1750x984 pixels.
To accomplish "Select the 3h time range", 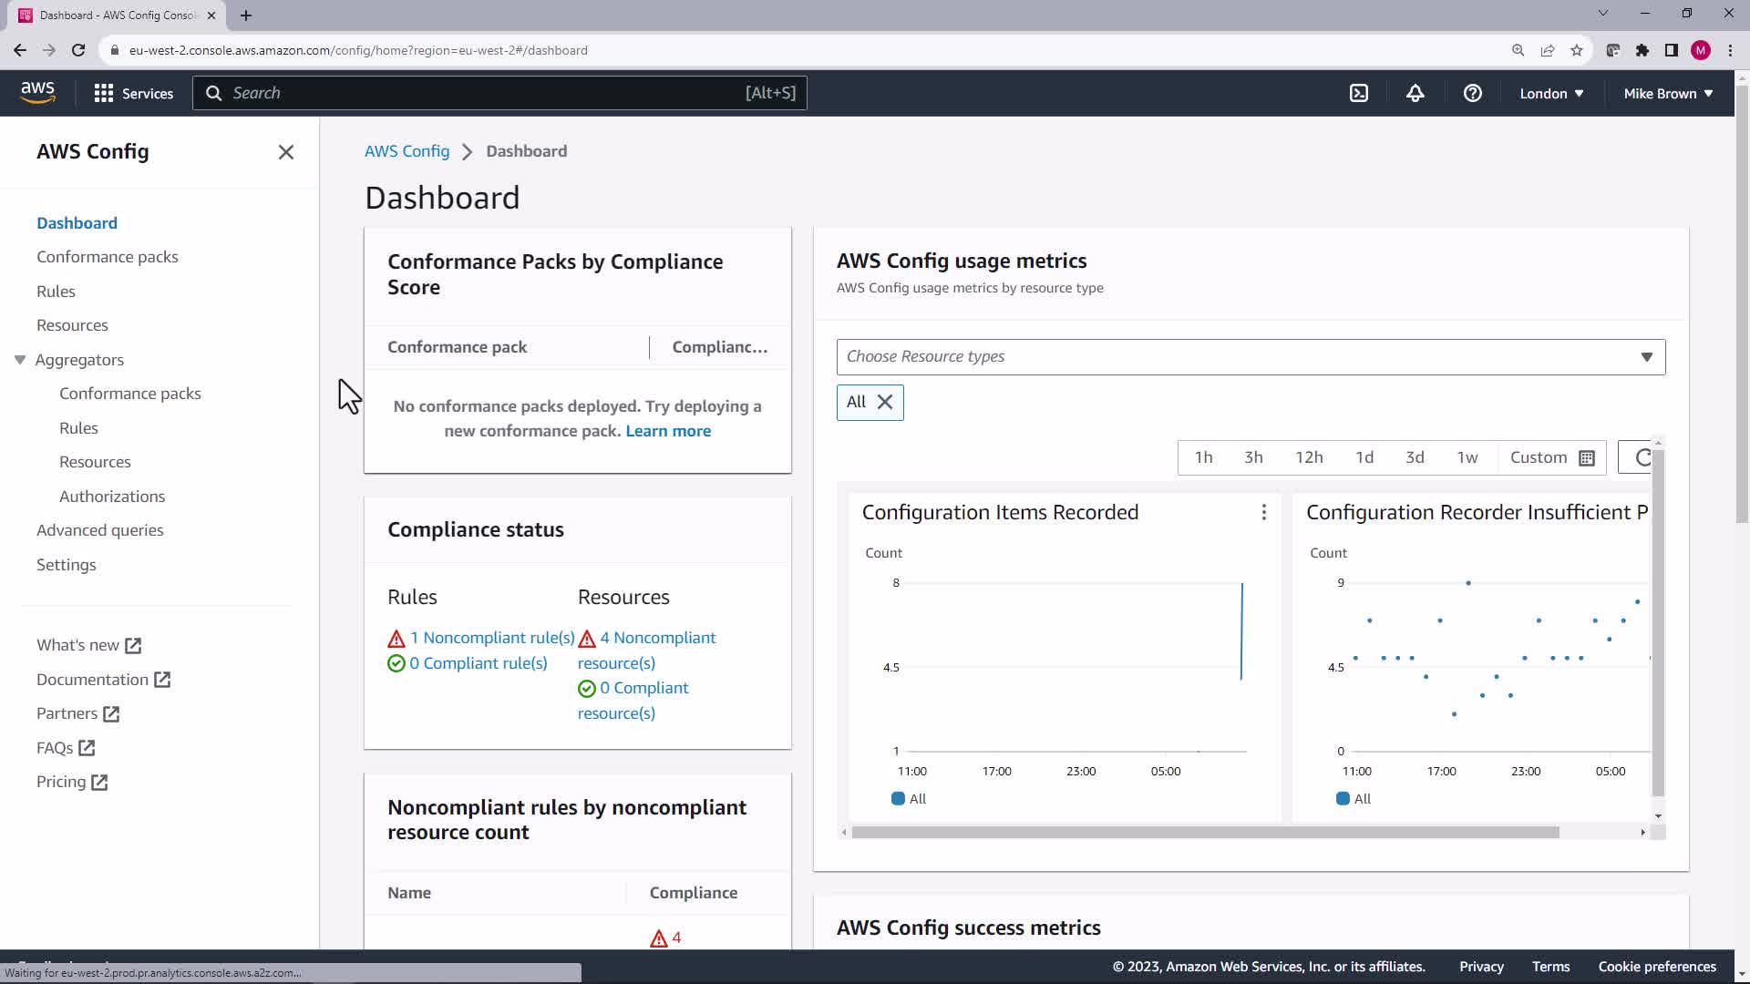I will [1253, 457].
